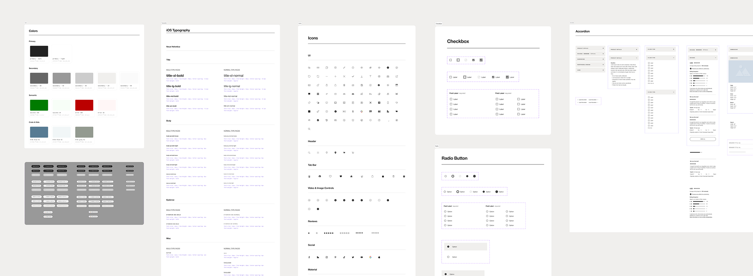Click the plus icon in the UI icons
The height and width of the screenshot is (276, 753).
pos(335,77)
